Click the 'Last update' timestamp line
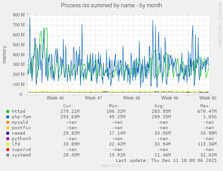Screen dimensions: 223x171 point(166,161)
